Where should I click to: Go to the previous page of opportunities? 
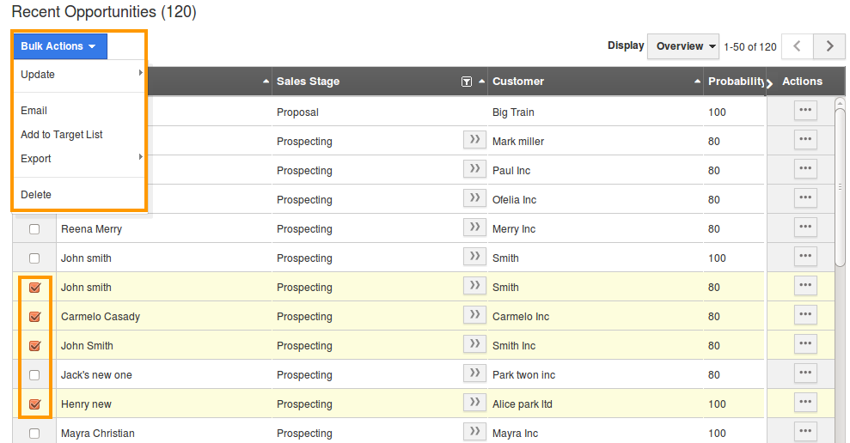click(x=797, y=46)
